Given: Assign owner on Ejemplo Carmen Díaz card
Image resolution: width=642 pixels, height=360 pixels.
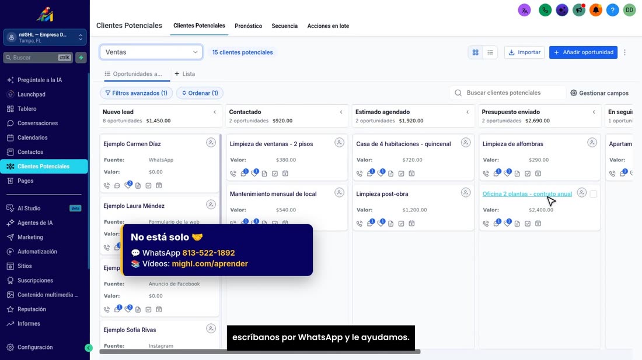Looking at the screenshot, I should click(x=211, y=143).
